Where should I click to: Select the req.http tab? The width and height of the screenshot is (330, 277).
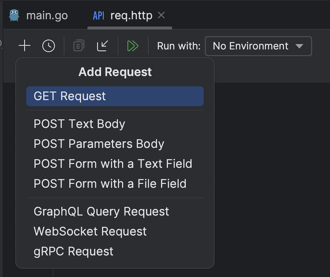tap(131, 15)
